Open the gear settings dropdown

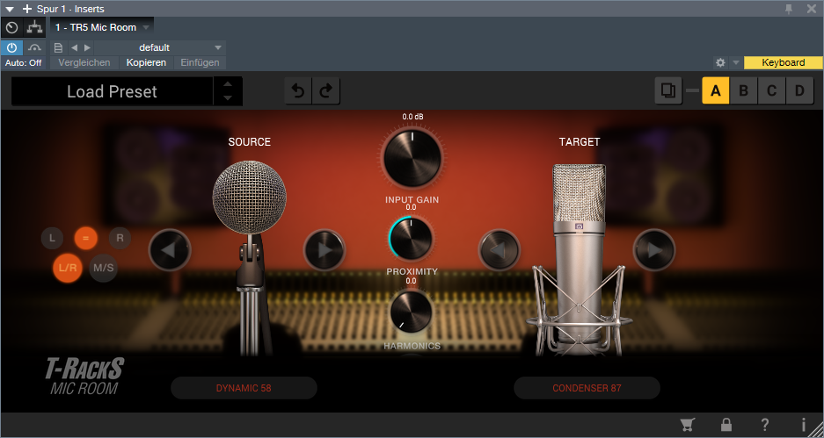coord(726,63)
